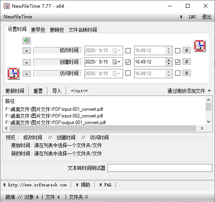This screenshot has height=202, width=215.
Task: Click the drag-drop icon at the left
Action: [13, 74]
